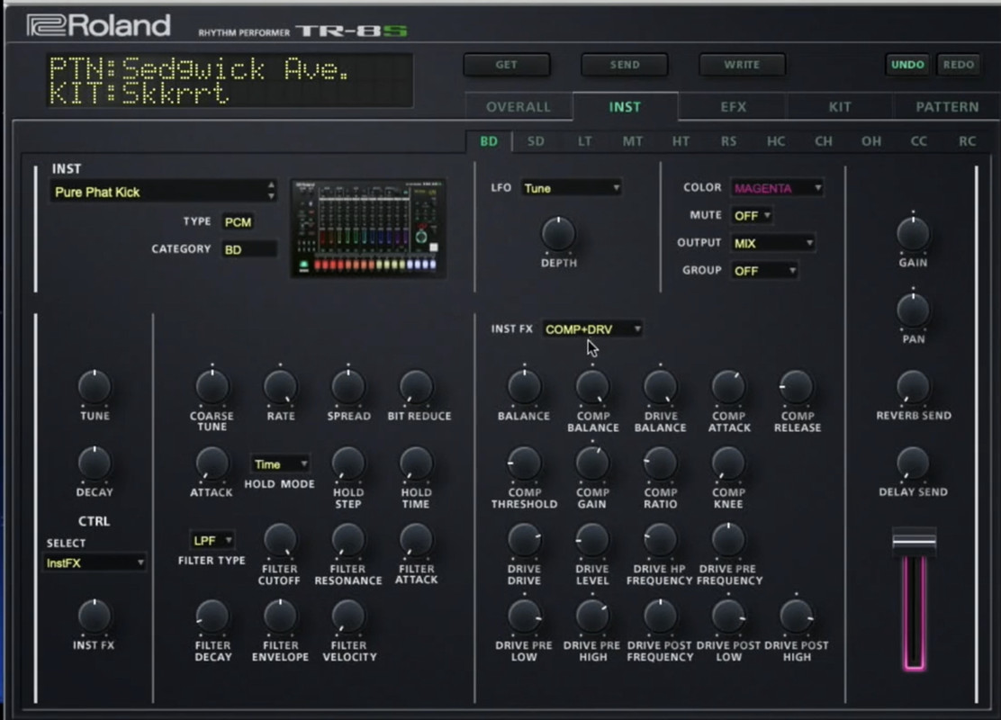Click the COARSE TUNE knob
The width and height of the screenshot is (1001, 720).
212,387
